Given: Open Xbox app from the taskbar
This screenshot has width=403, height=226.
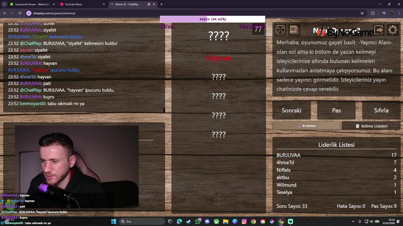Looking at the screenshot, I should tap(216, 222).
